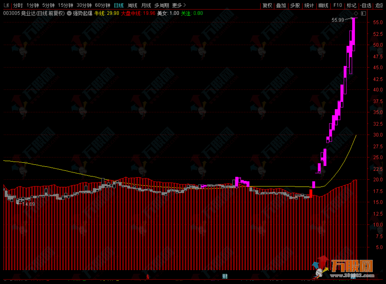This screenshot has height=284, width=386.
Task: Select the 30分钟 period tab
Action: 84,5
